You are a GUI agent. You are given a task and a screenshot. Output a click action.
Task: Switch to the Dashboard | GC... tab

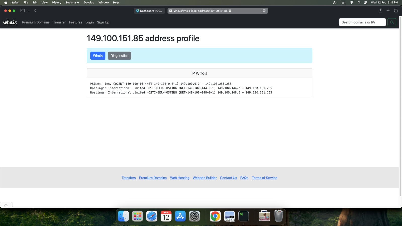[x=149, y=11]
